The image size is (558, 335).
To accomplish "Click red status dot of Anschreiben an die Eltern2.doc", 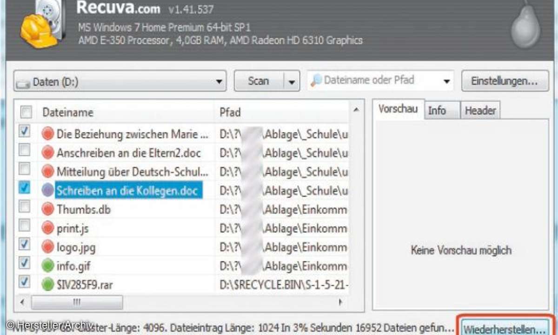I will (48, 153).
